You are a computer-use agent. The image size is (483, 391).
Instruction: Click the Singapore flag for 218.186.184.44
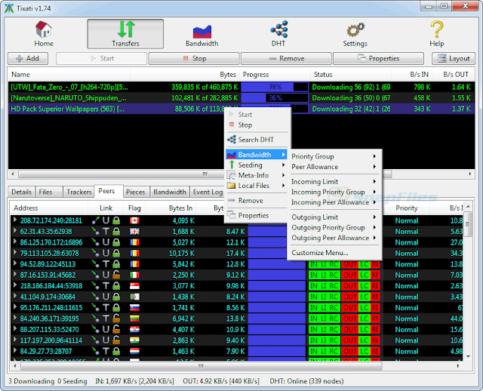point(134,286)
